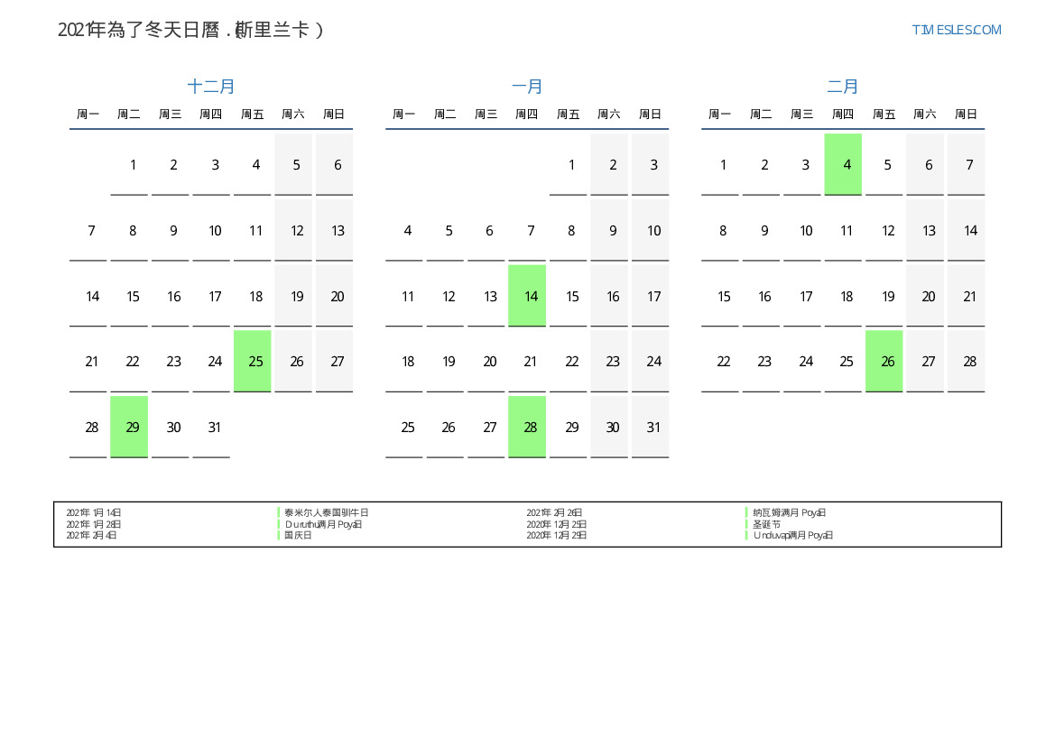This screenshot has width=1055, height=746.
Task: Click January 9 Saturday cell
Action: pos(609,230)
